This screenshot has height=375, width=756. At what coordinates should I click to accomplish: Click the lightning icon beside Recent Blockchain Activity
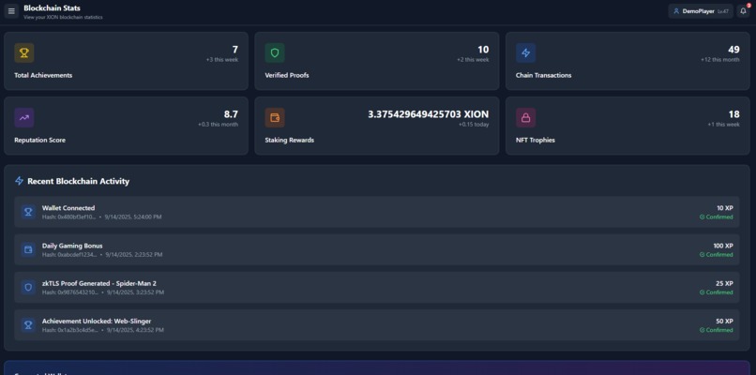pos(20,181)
